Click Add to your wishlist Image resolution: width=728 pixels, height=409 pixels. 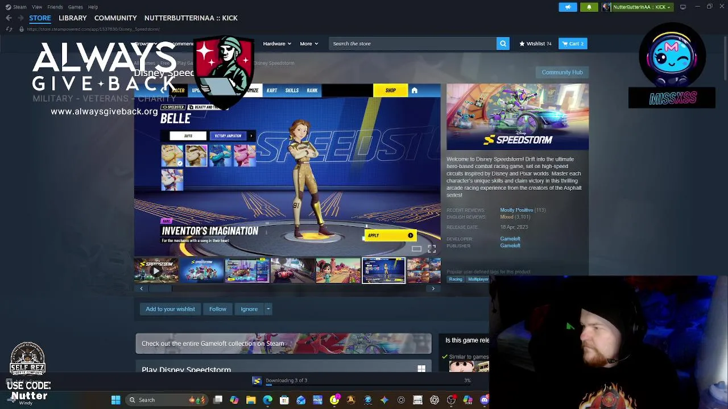coord(170,309)
